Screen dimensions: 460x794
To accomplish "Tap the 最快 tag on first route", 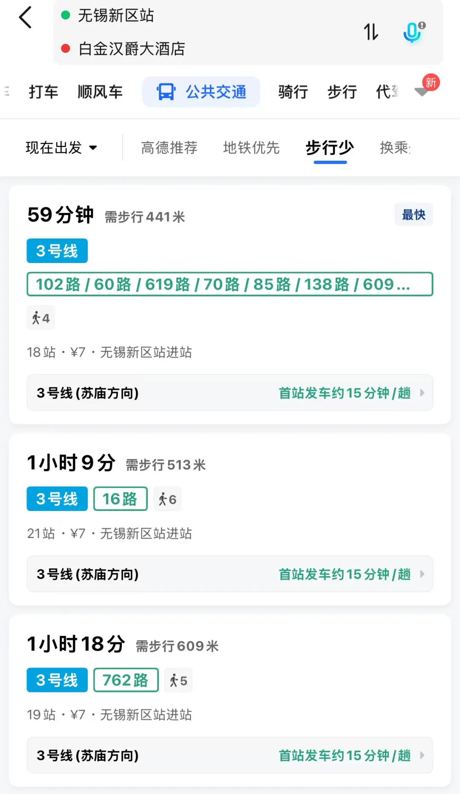I will coord(414,214).
